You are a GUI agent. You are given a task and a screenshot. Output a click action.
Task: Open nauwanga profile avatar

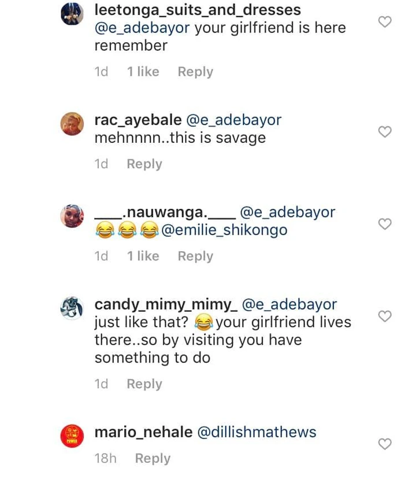72,216
